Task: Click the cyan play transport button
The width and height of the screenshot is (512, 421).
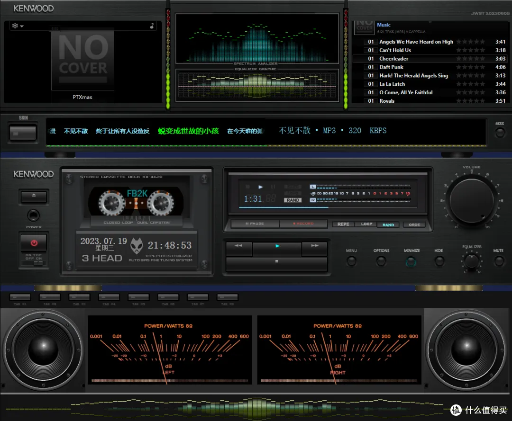Action: click(x=277, y=249)
